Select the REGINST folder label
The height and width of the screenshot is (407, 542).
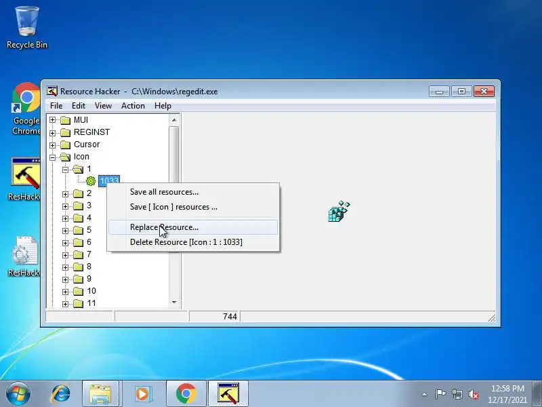tap(91, 132)
